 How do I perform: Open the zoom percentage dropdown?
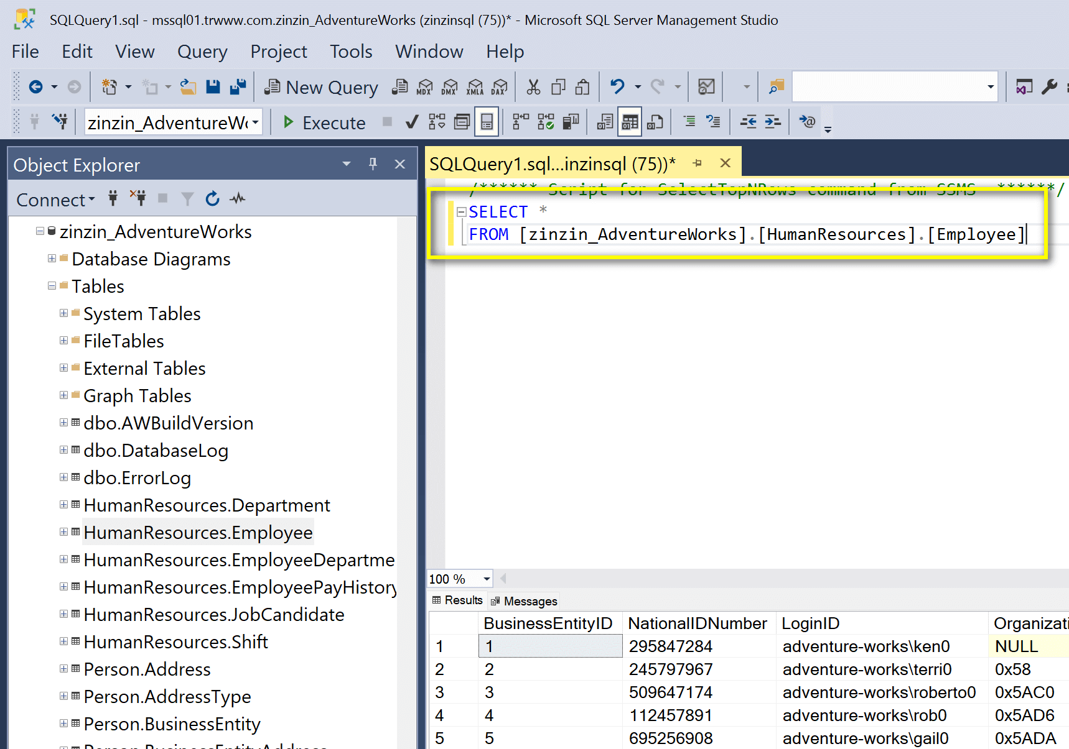pos(487,579)
